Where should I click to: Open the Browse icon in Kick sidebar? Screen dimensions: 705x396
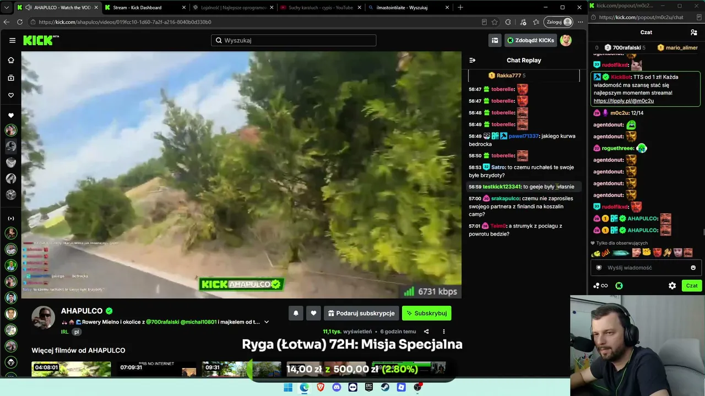(11, 78)
